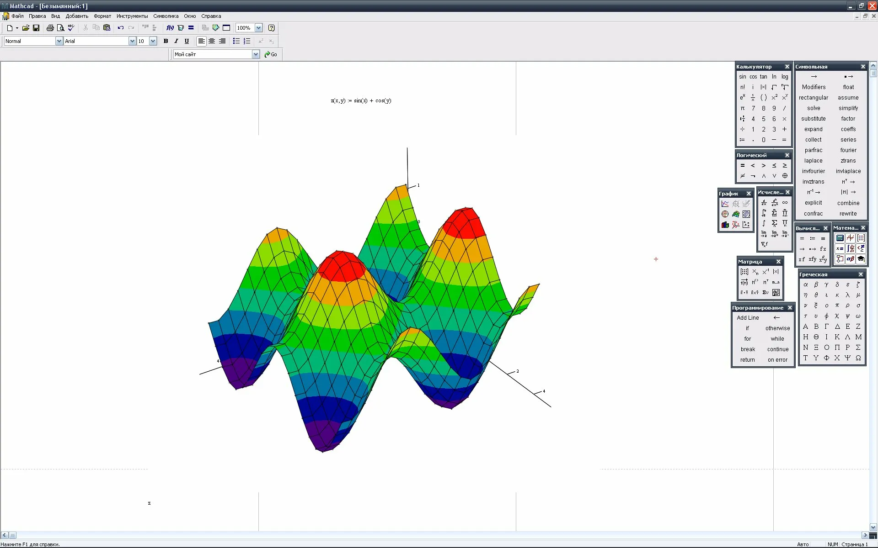Toggle bold formatting
This screenshot has height=548, width=878.
166,41
